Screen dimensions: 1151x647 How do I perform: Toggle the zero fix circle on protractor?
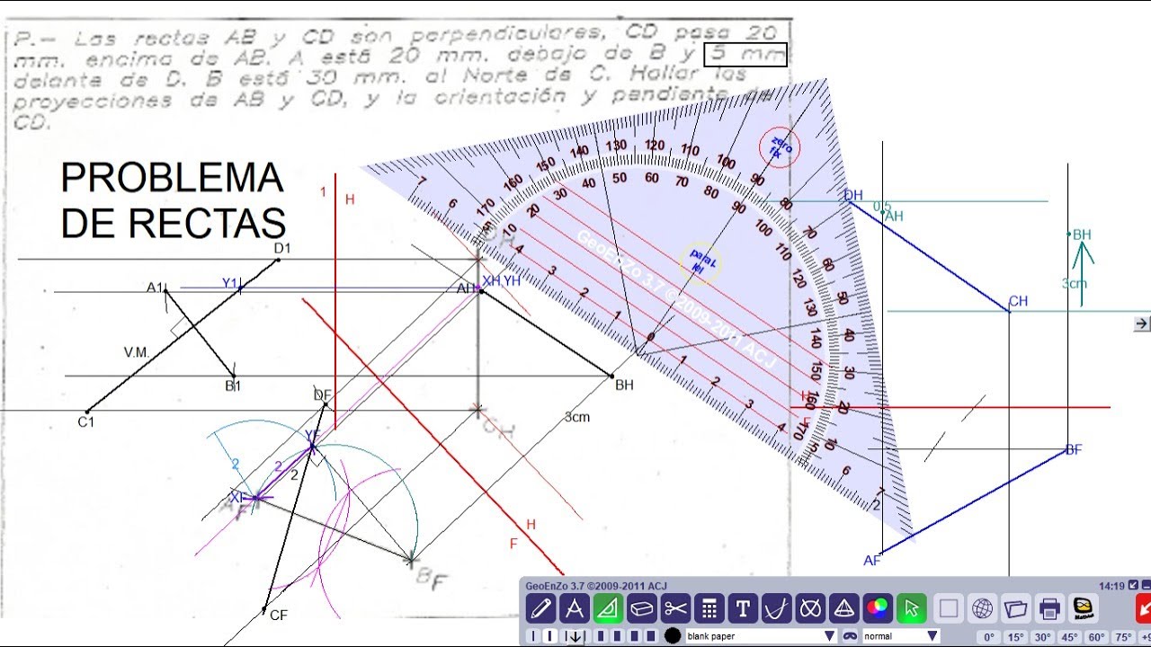pos(779,148)
